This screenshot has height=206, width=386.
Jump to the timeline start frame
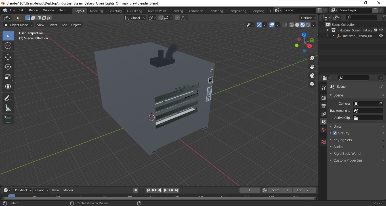[148, 190]
